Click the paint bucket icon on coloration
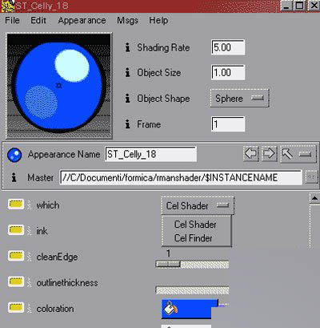Image resolution: width=320 pixels, height=328 pixels. (x=170, y=308)
